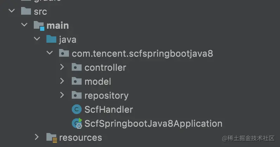This screenshot has height=147, width=280.
Task: Expand the model package arrow
Action: click(x=62, y=81)
